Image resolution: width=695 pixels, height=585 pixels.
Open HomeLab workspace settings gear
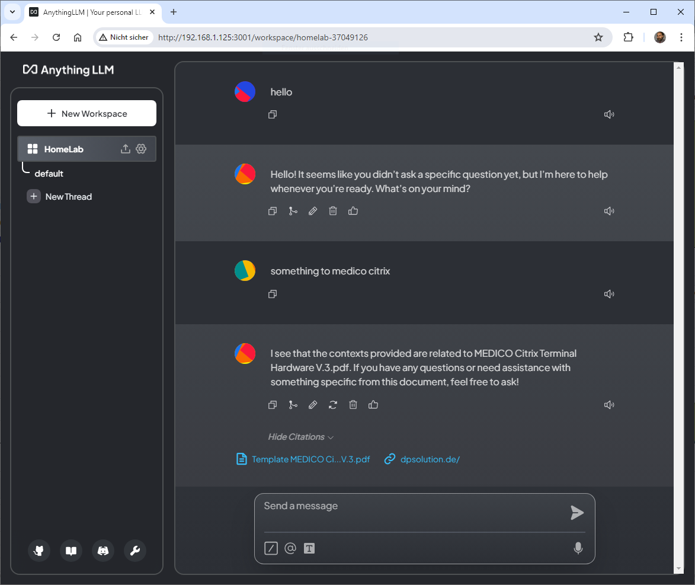[x=141, y=149]
